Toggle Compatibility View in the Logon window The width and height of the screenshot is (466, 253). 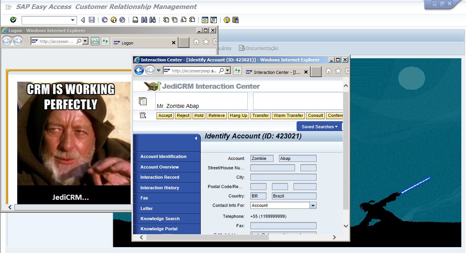pyautogui.click(x=95, y=41)
